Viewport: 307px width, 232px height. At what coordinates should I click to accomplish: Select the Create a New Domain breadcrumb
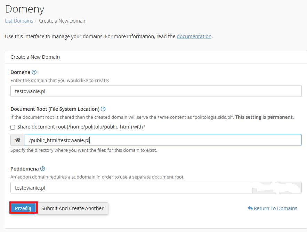pos(63,21)
